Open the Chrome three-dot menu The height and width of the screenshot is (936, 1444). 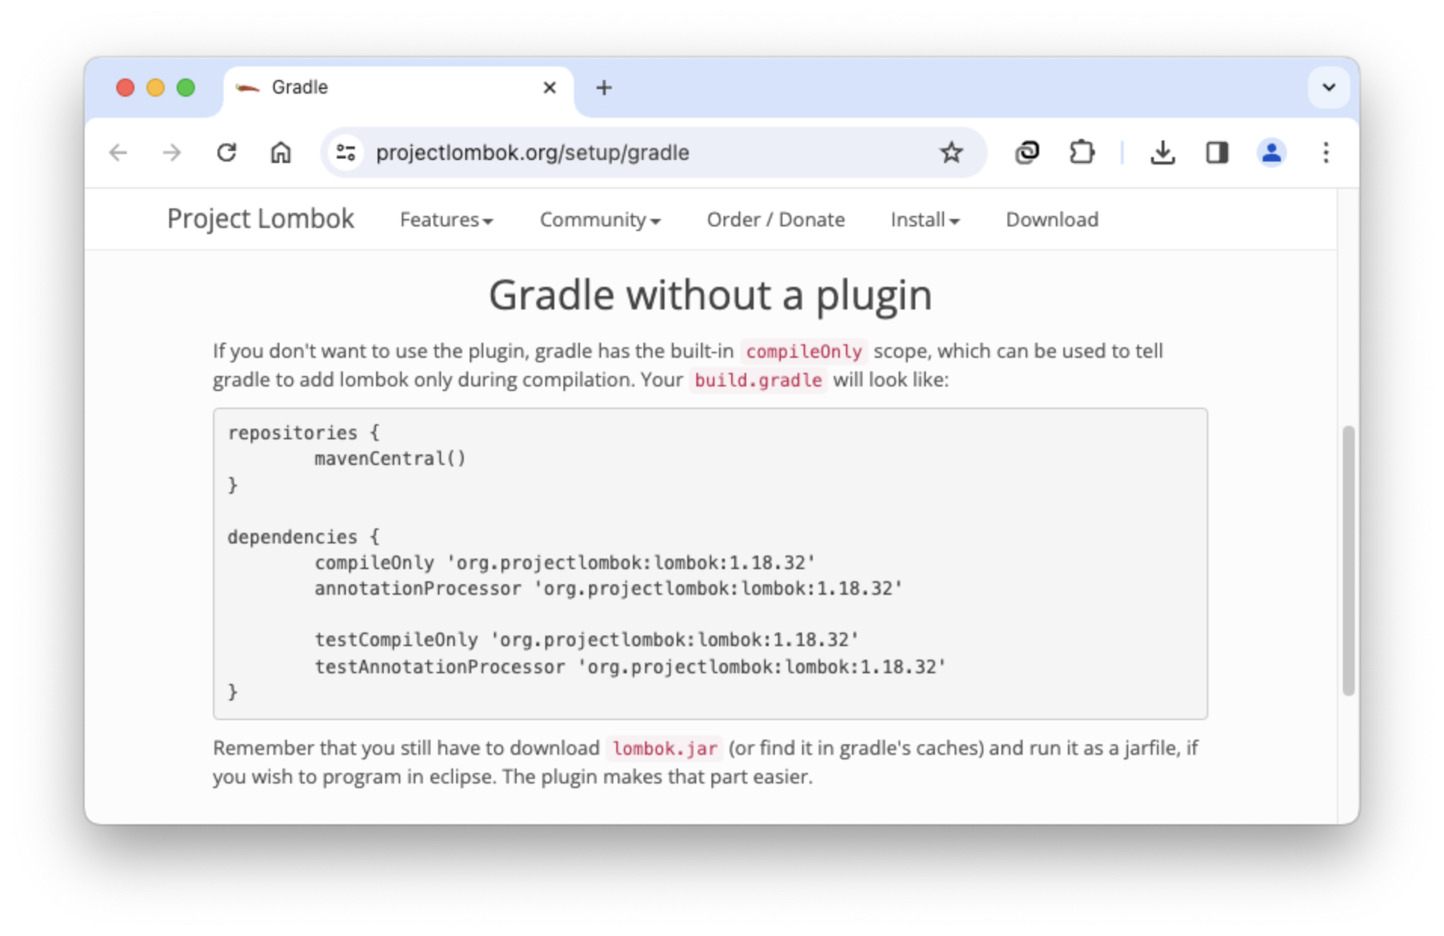[x=1326, y=153]
